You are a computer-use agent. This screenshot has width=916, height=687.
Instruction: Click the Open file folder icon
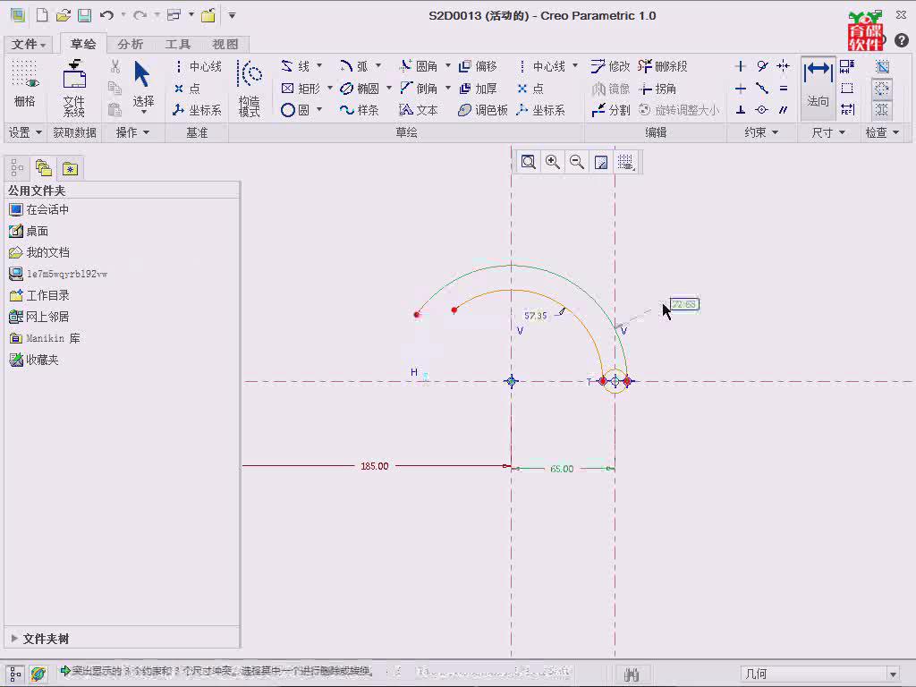tap(64, 15)
